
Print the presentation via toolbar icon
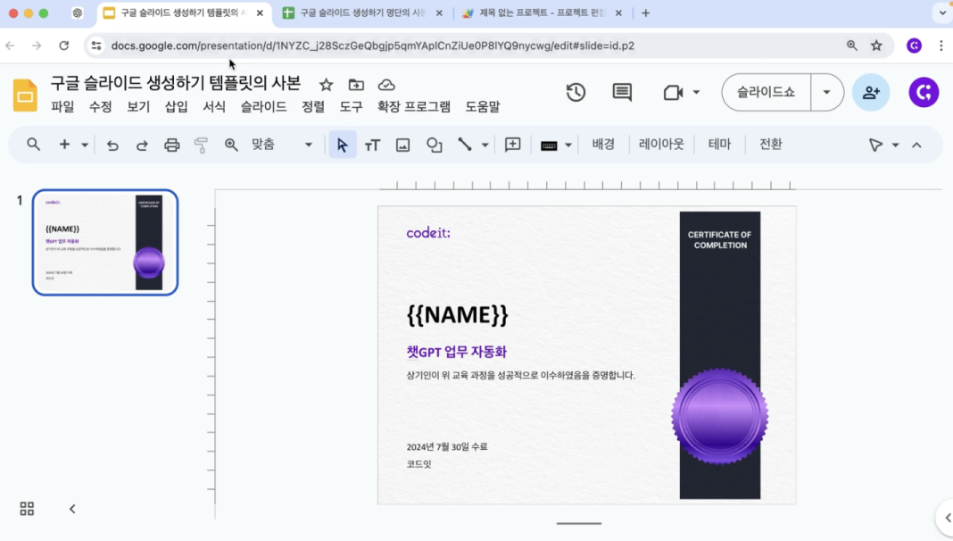(171, 144)
